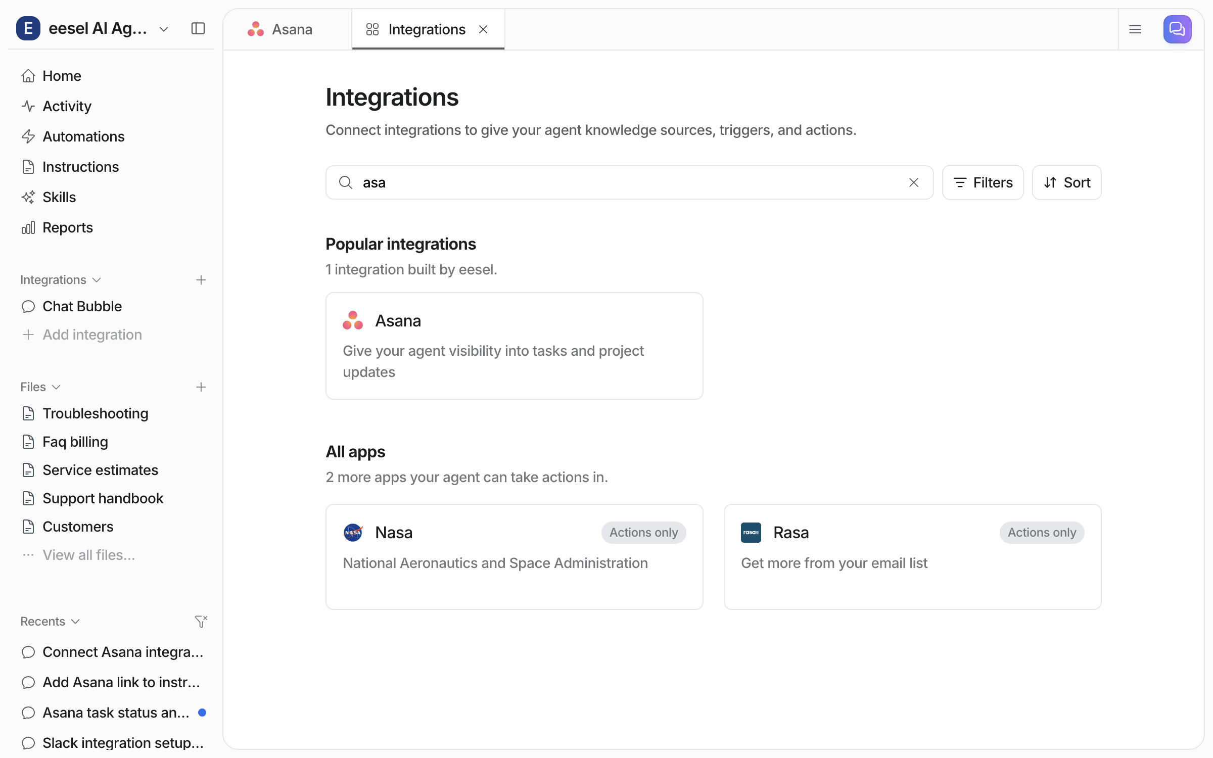Click View all files link
This screenshot has height=758, width=1213.
(111, 555)
